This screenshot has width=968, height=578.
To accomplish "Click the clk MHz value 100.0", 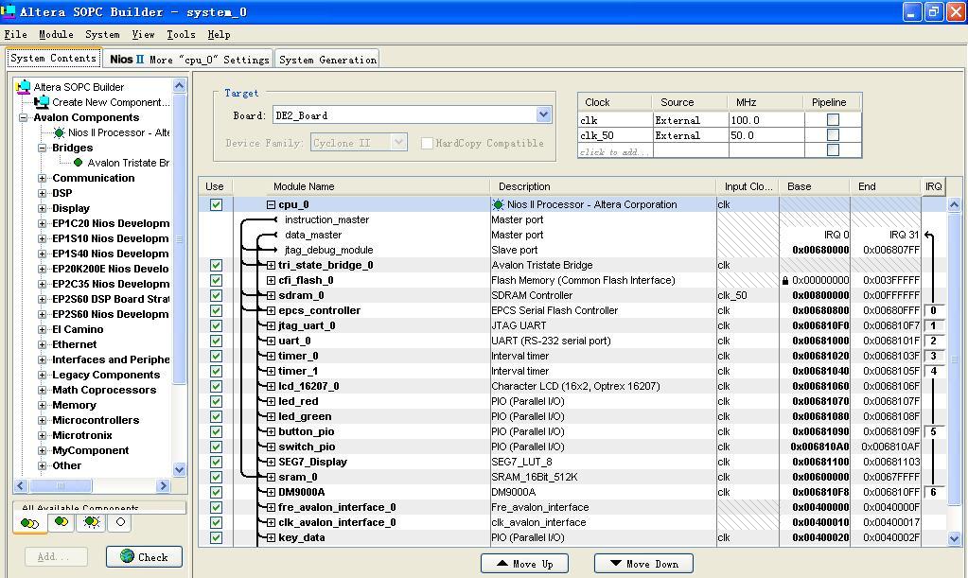I will (745, 120).
